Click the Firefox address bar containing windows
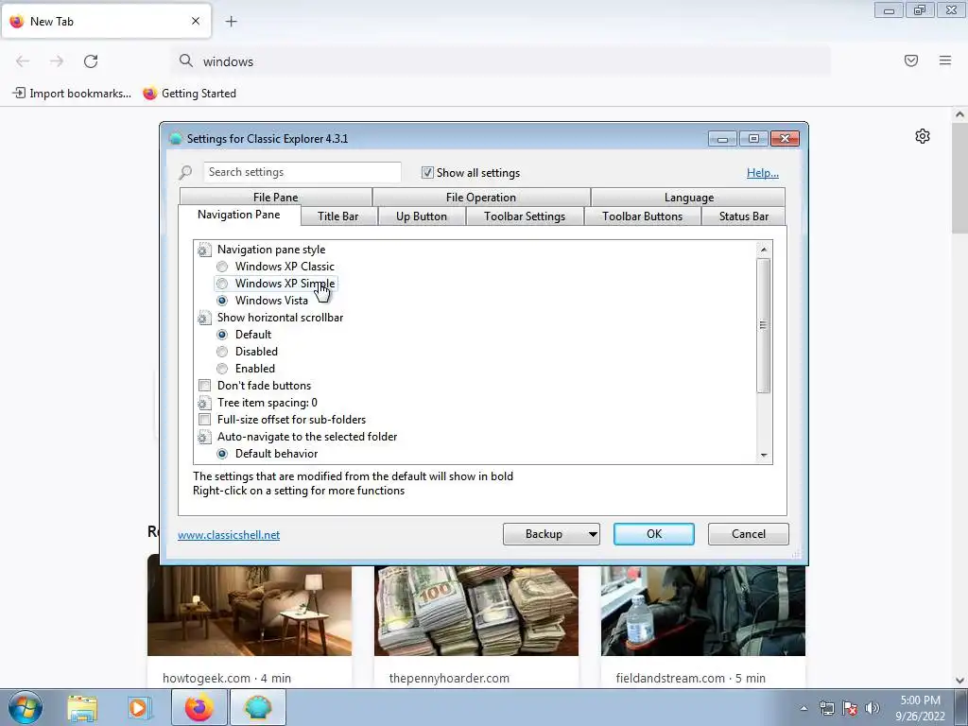 [x=501, y=61]
